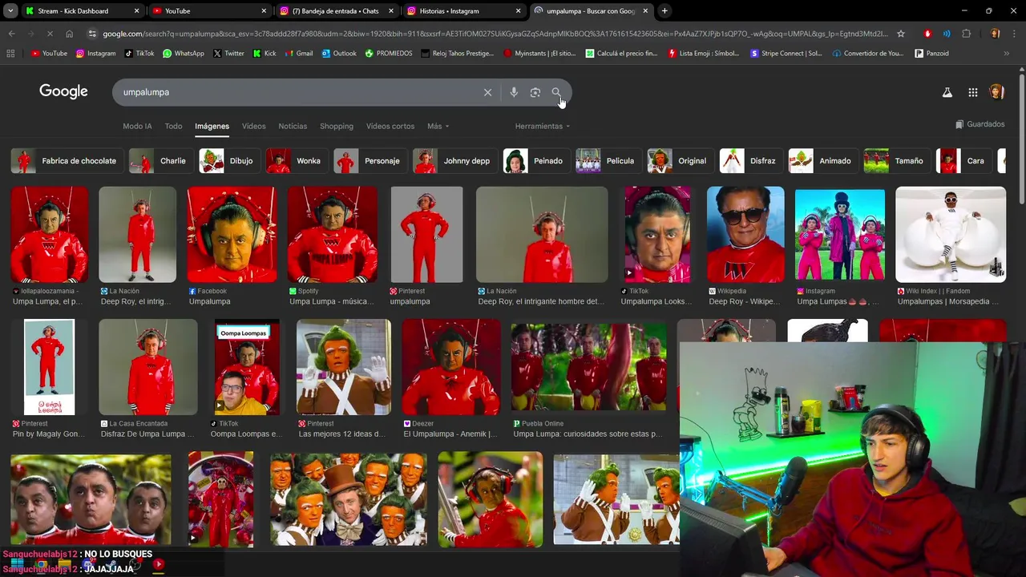Click the Google logo
Screen dimensions: 1026x577
tap(63, 91)
